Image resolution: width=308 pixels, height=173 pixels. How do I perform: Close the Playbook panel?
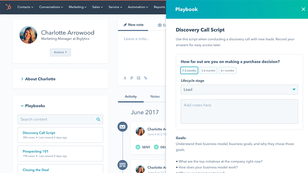coord(303,9)
